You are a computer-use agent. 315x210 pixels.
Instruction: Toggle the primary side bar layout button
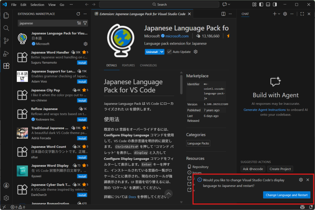tap(261, 5)
